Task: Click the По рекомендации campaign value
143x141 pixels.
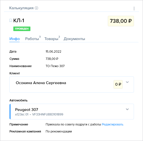Action: pos(59,131)
